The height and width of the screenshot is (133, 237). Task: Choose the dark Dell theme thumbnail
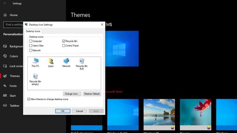[87, 122]
